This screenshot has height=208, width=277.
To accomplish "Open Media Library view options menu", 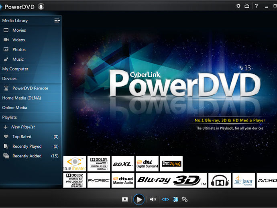I will [57, 20].
